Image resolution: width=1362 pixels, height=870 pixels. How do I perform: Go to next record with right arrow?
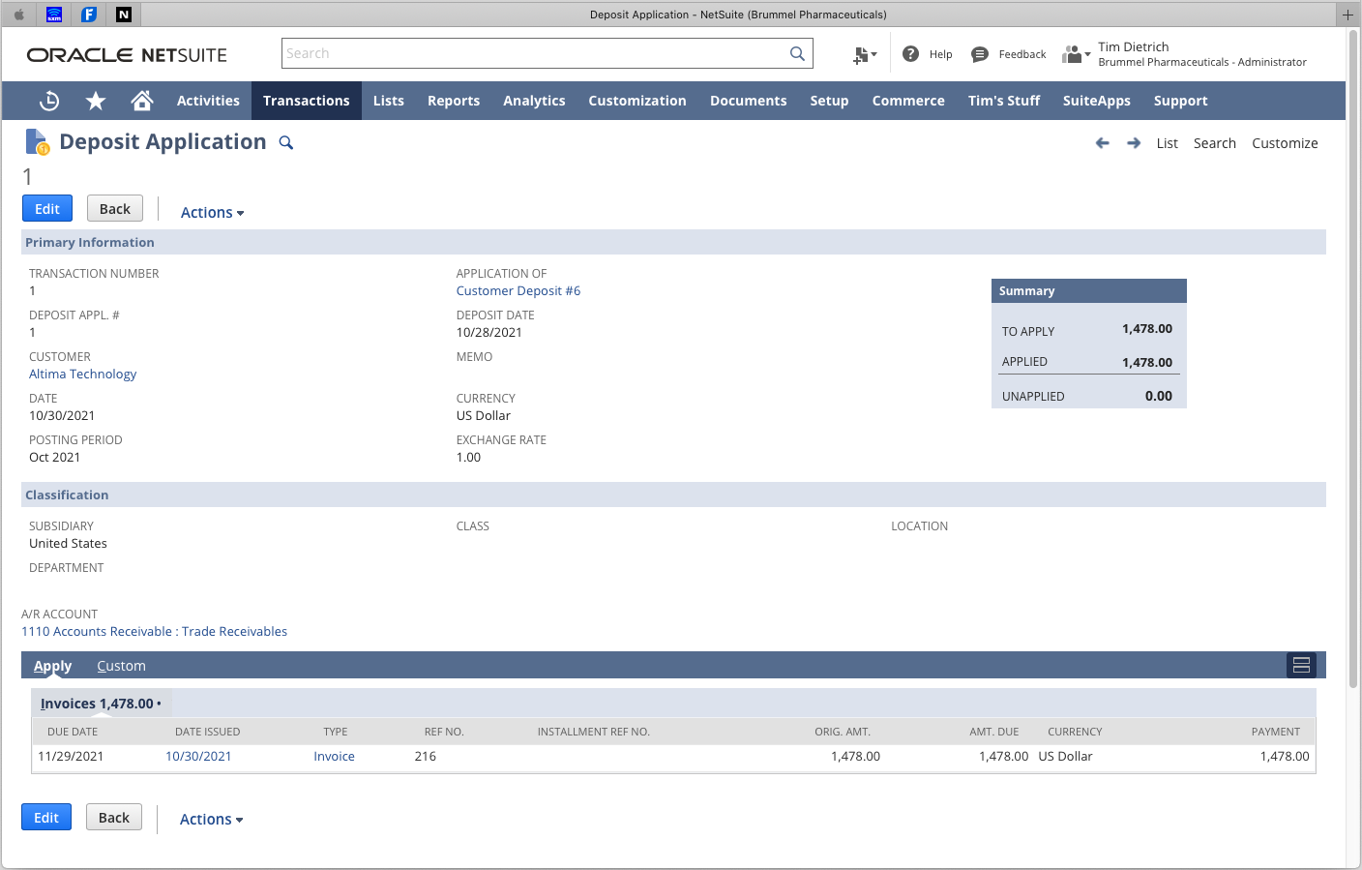(1134, 143)
